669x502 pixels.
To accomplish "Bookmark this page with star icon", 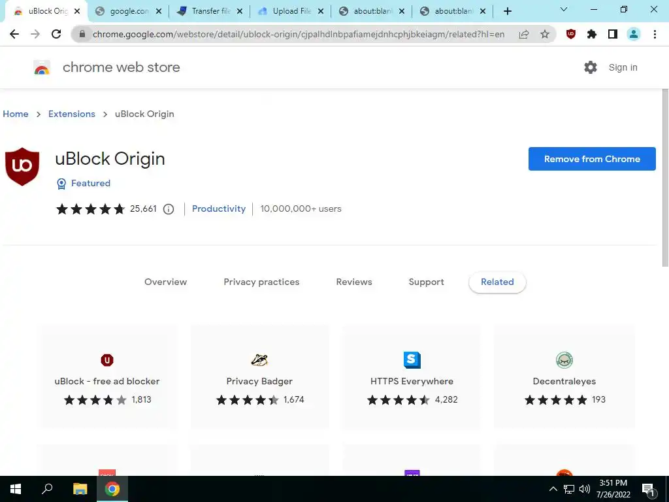I will pos(545,34).
